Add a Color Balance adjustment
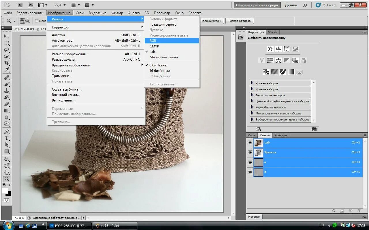This screenshot has height=230, width=369. 278,60
